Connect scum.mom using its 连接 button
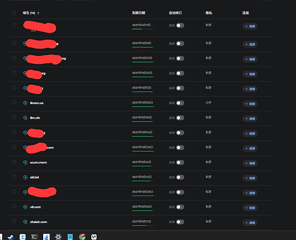 point(250,163)
